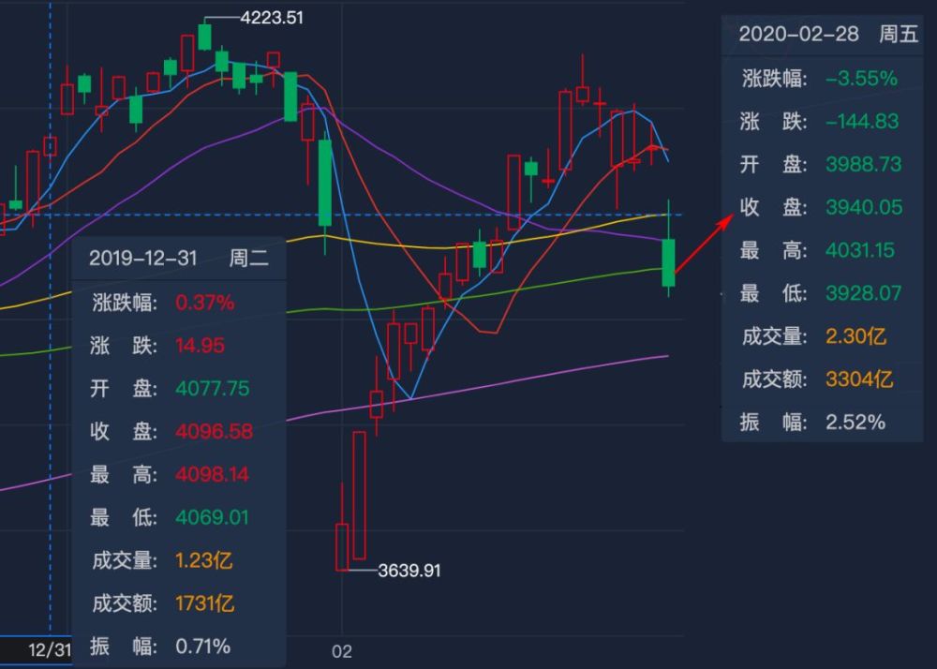
Task: Select the 12/31 date marker on axis
Action: 49,649
